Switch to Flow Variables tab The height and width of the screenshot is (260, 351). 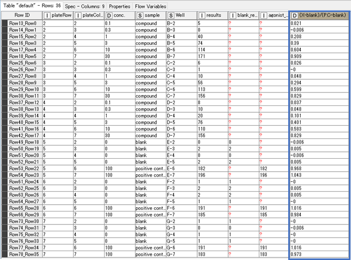(x=151, y=6)
